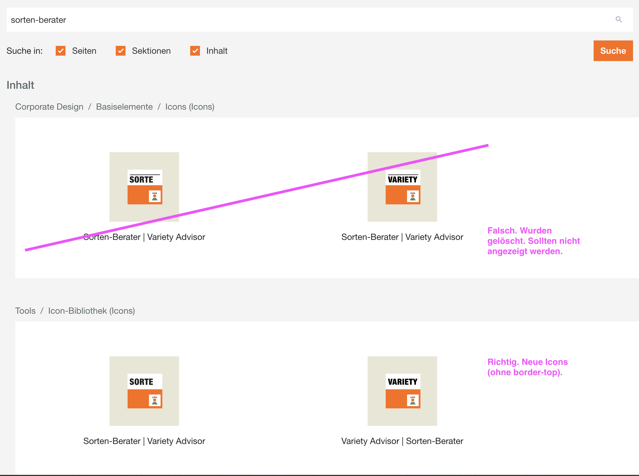Open the SORTE icon under Corporate Design
639x476 pixels.
(x=144, y=187)
